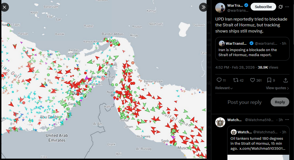This screenshot has width=294, height=160.
Task: Click the verified badge next to WarTra...
Action: tap(246, 5)
